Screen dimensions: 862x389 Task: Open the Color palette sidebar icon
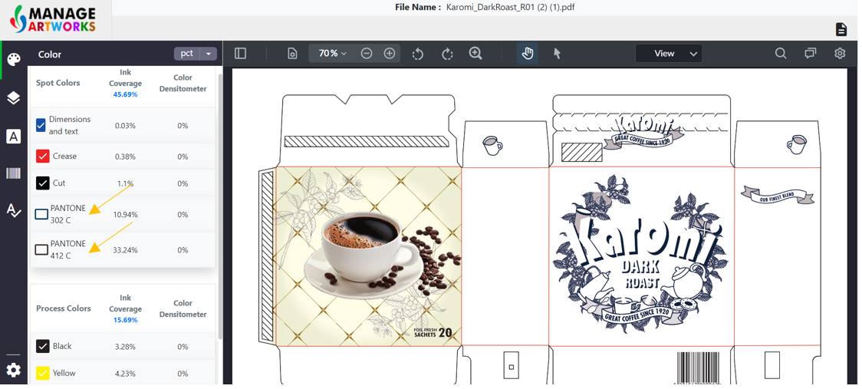[14, 59]
